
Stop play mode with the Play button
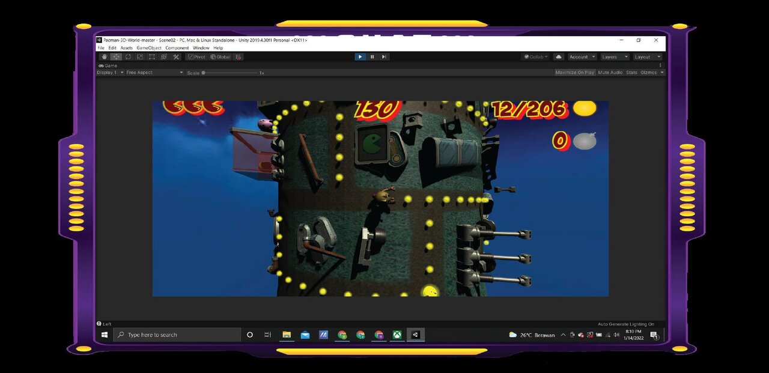point(360,57)
